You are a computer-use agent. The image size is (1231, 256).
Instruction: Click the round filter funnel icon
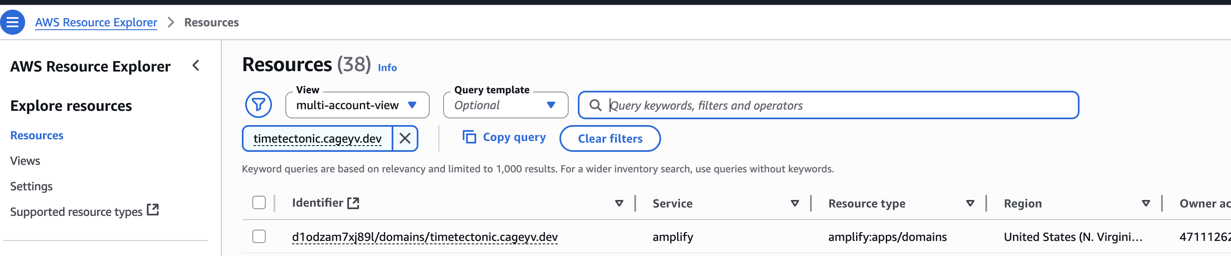259,105
